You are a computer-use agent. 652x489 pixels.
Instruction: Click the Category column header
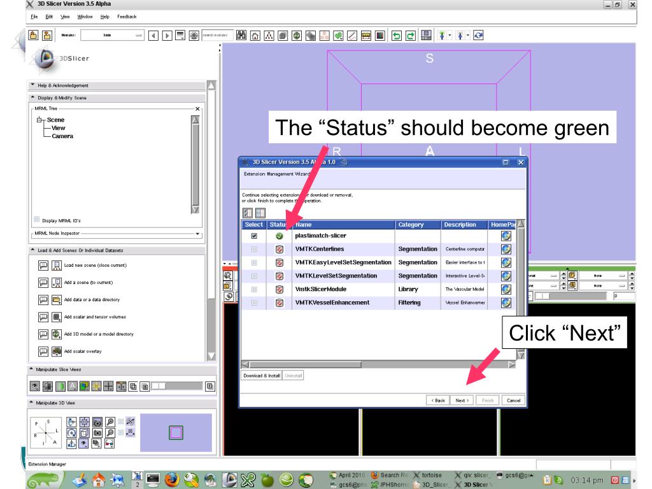point(418,225)
